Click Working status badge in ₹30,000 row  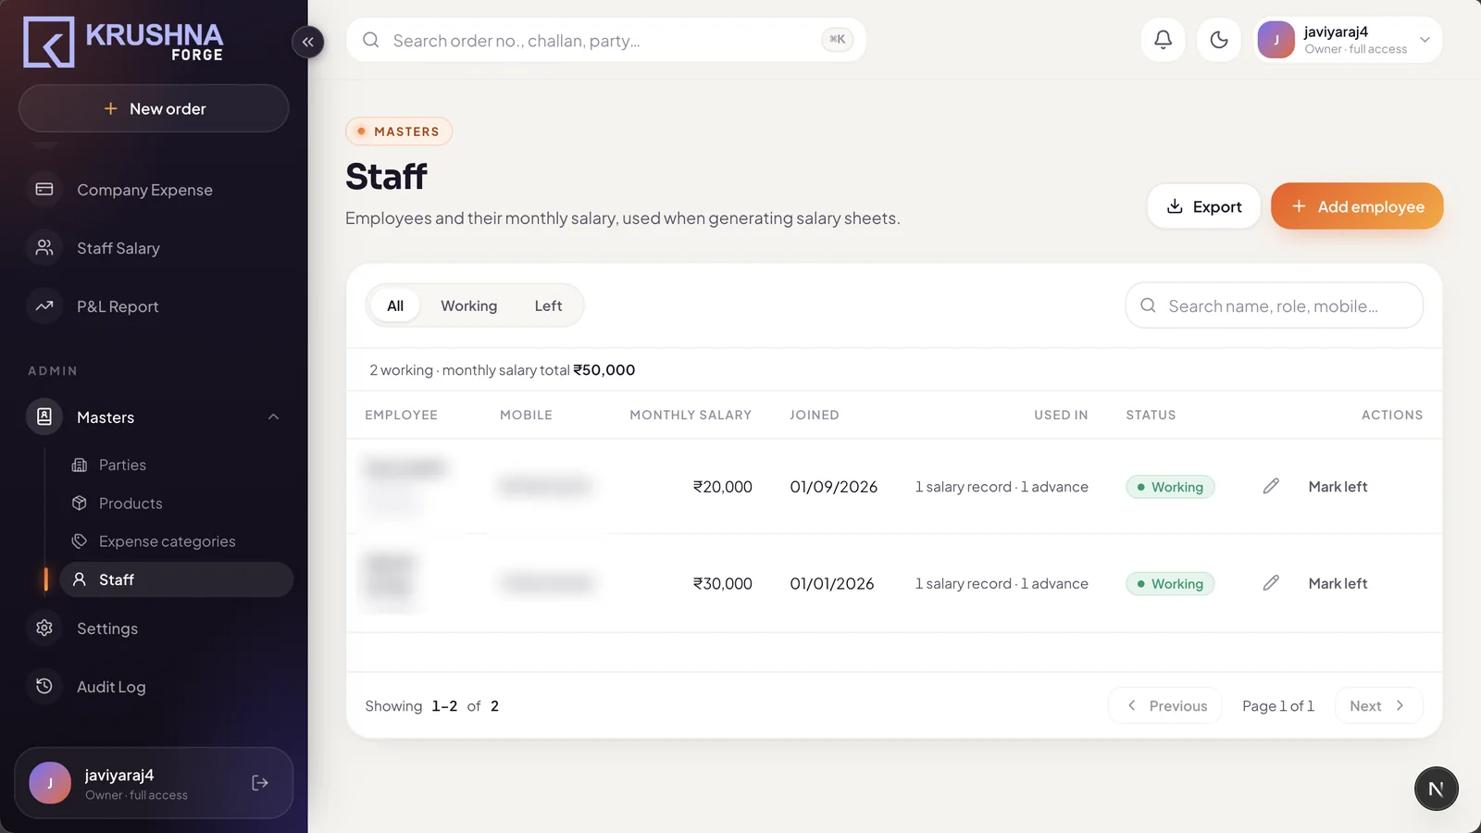(1170, 584)
